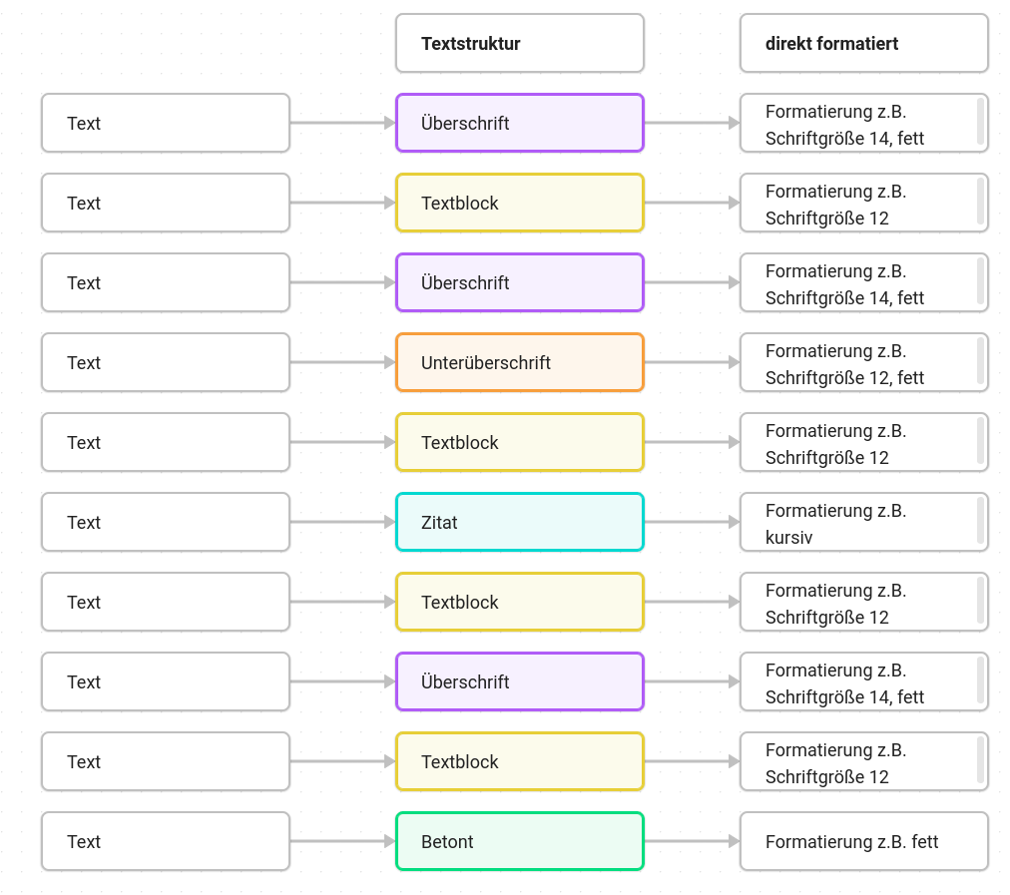
Task: Click the topmost purple Überschrift box
Action: [x=520, y=123]
